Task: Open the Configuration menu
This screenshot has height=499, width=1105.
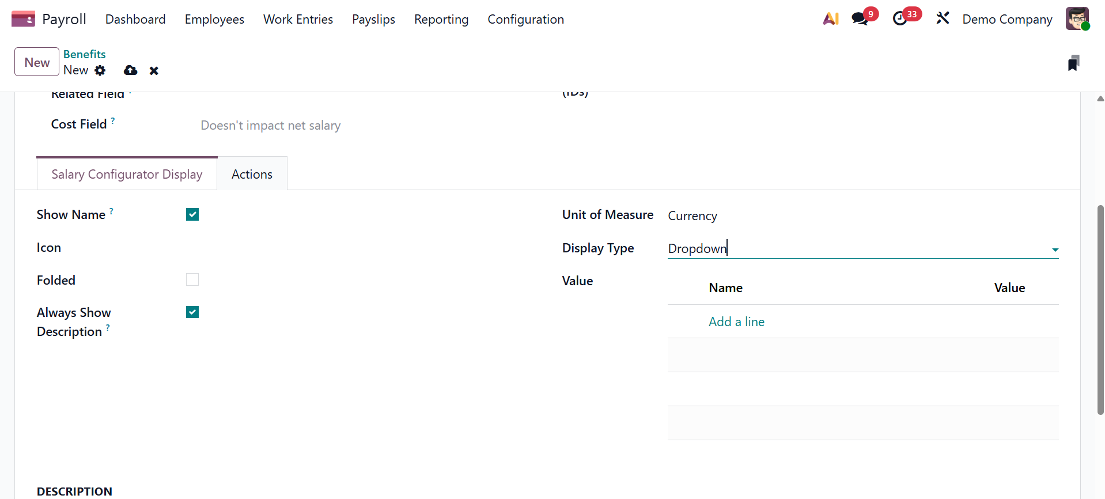Action: pos(525,19)
